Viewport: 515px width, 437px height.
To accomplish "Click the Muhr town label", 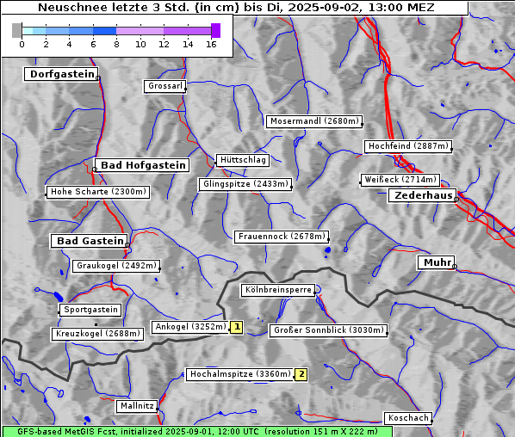I will 437,262.
